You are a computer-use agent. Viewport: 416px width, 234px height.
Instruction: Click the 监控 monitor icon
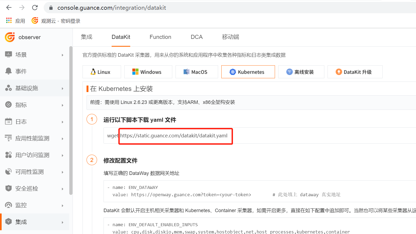pos(9,205)
